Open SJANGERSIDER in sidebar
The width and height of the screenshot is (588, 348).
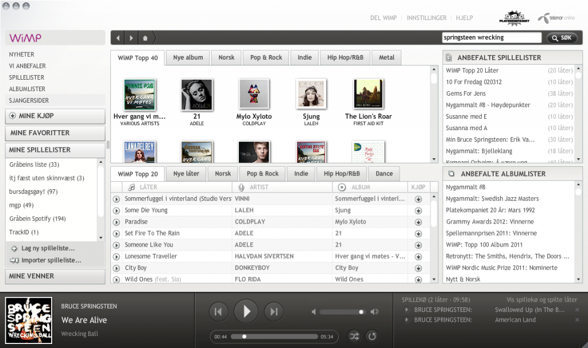(x=29, y=101)
